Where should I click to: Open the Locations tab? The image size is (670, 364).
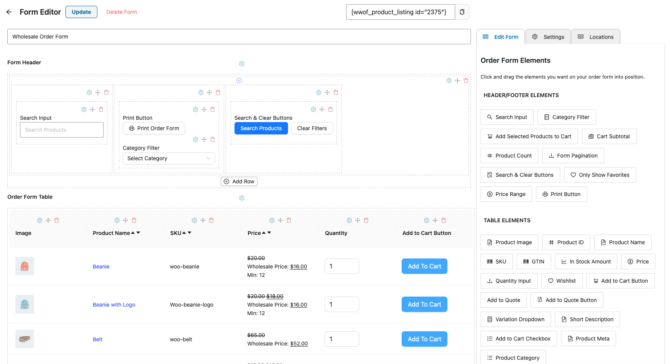596,37
